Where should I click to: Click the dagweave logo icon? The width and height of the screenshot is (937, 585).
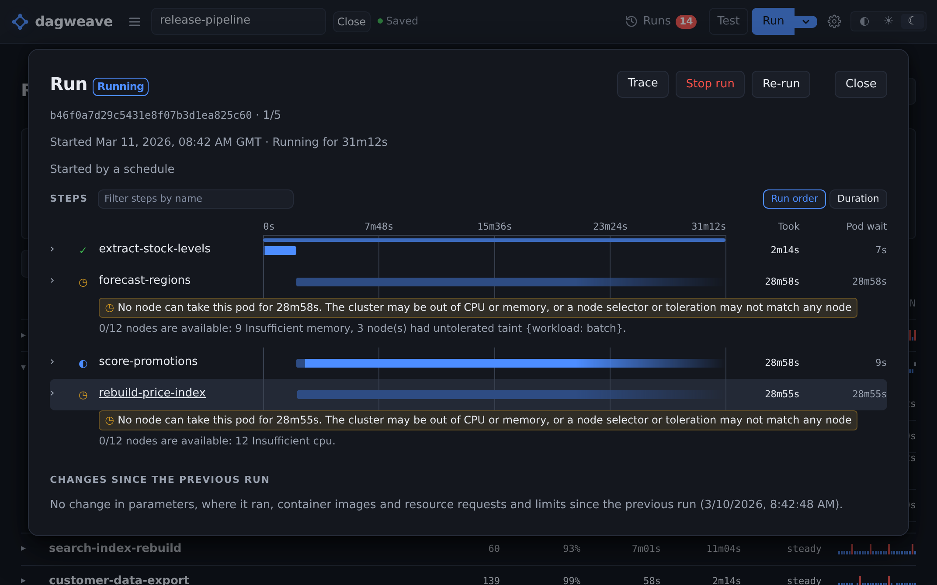pyautogui.click(x=20, y=21)
